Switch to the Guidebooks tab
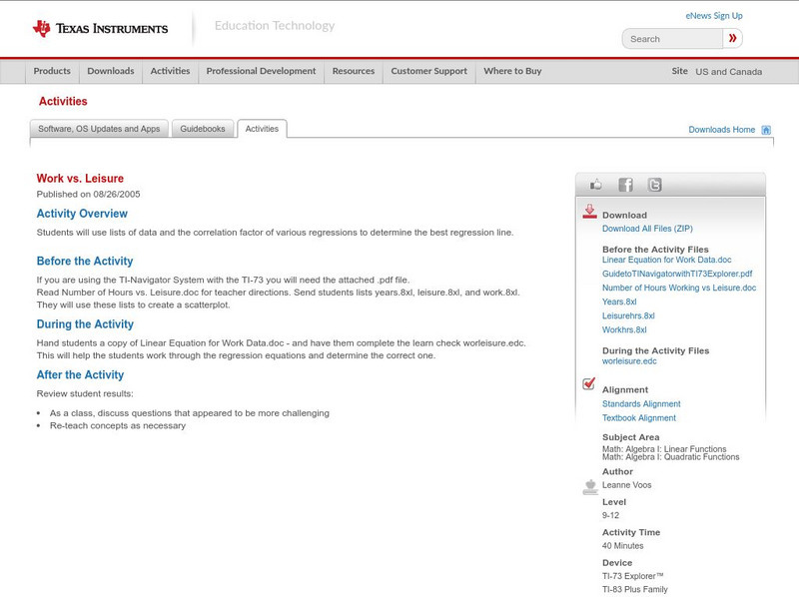799x597 pixels. 203,129
